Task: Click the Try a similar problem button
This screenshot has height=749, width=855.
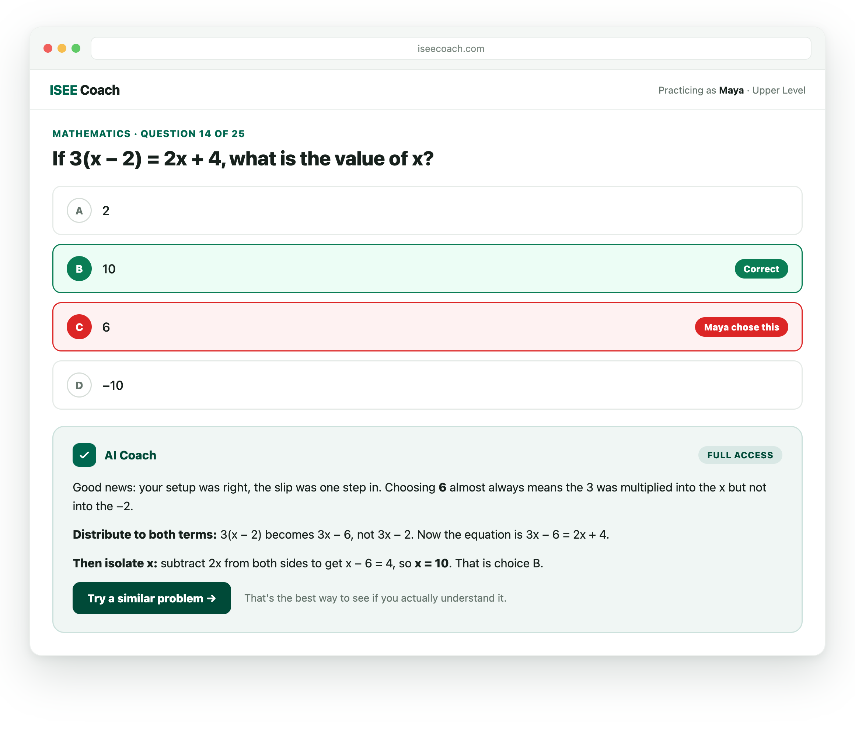Action: pos(152,598)
